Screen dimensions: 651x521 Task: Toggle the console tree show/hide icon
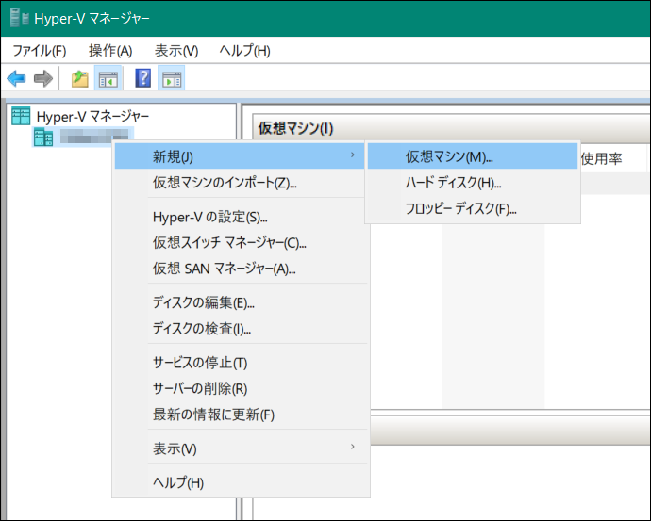pyautogui.click(x=108, y=78)
